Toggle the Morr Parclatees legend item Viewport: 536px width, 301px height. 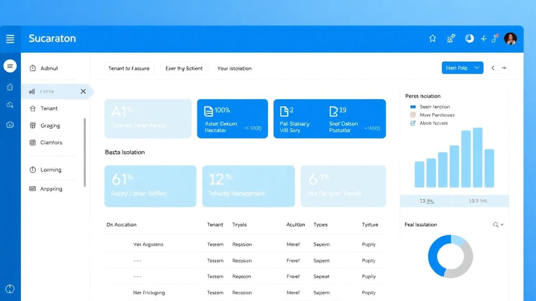(x=413, y=115)
